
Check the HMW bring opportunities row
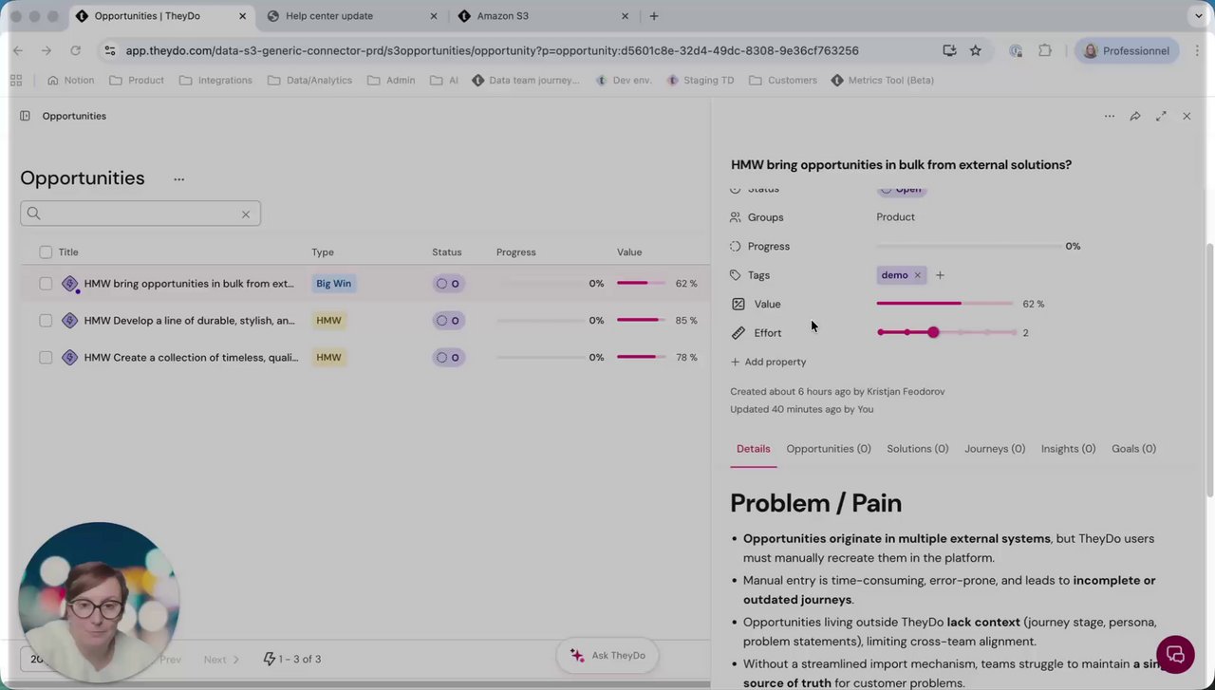coord(46,284)
